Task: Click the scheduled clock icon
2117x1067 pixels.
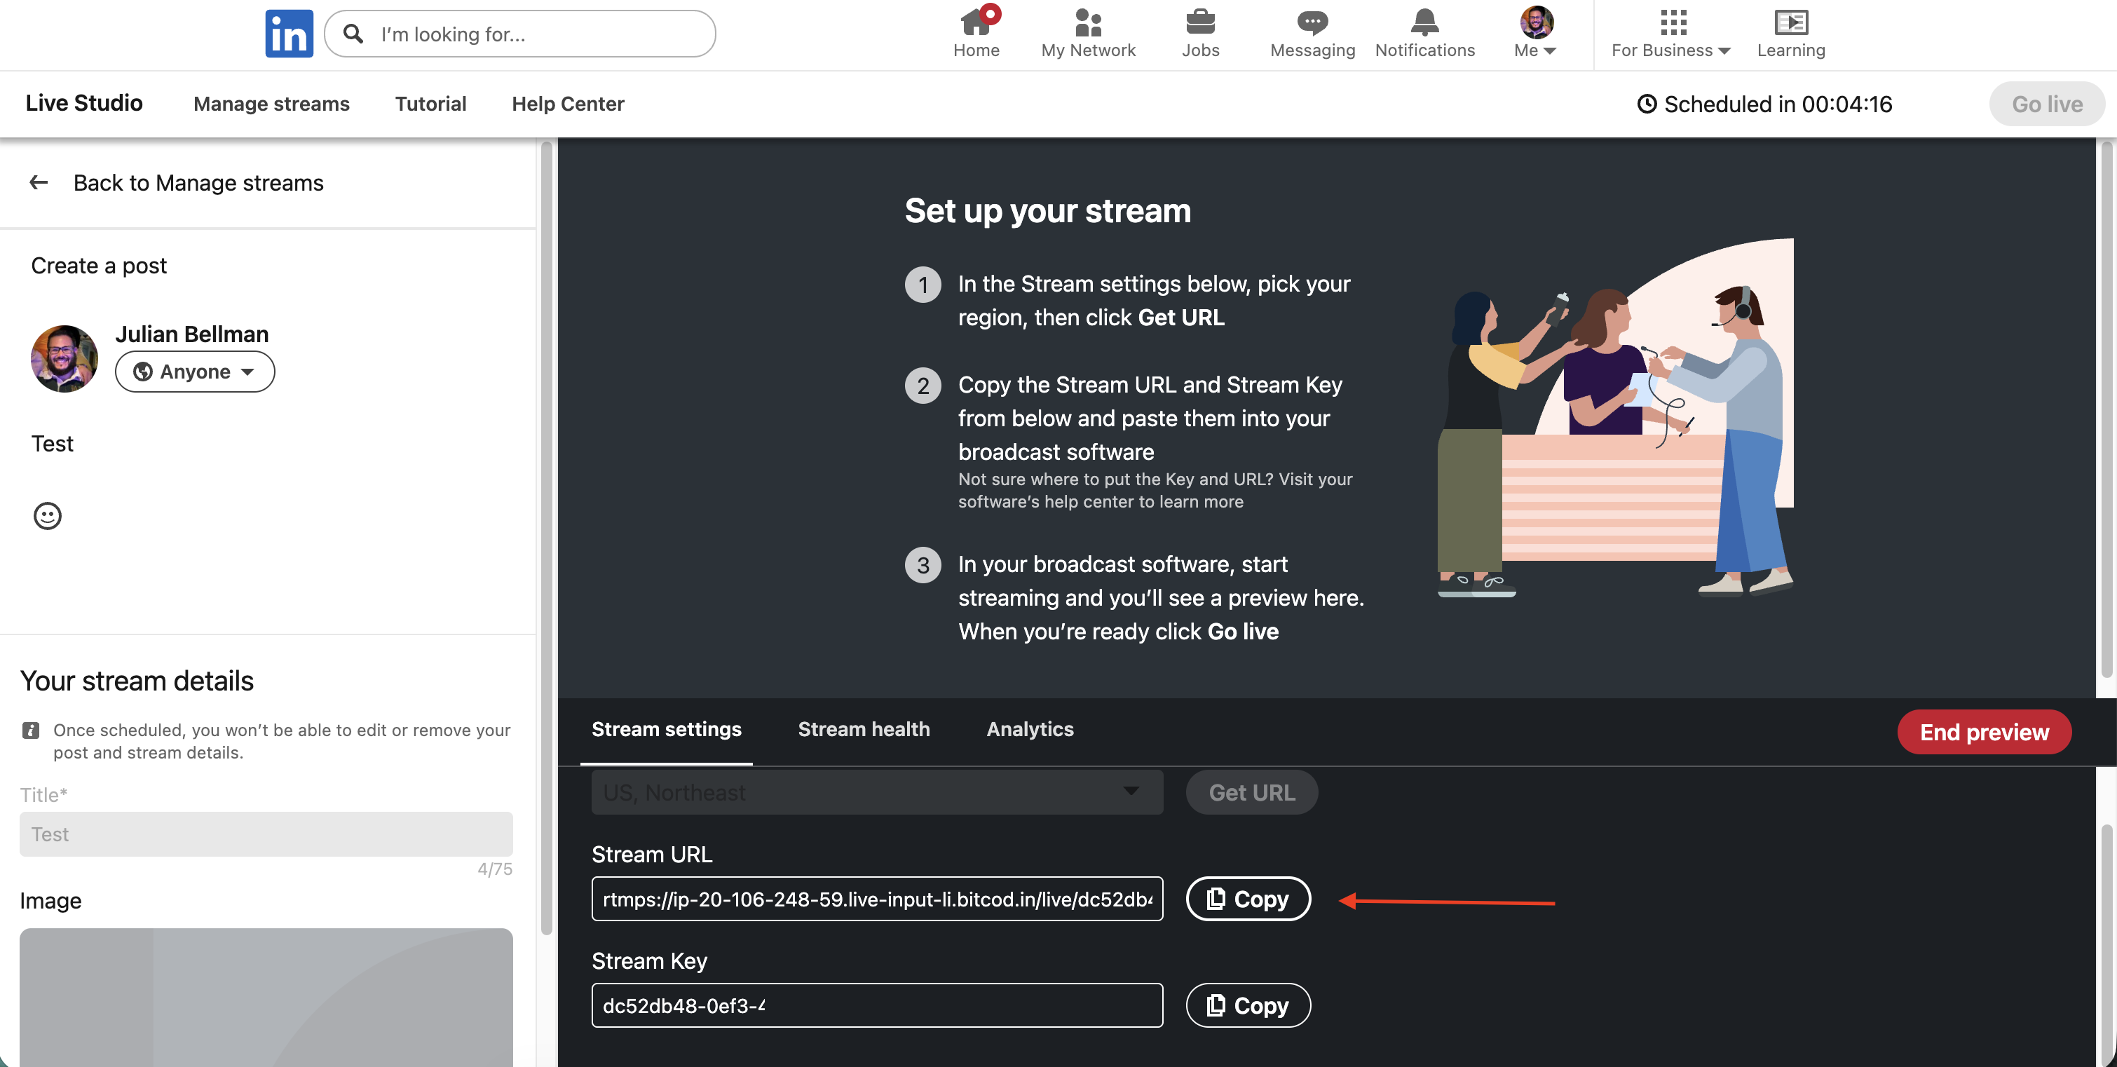Action: pos(1646,104)
